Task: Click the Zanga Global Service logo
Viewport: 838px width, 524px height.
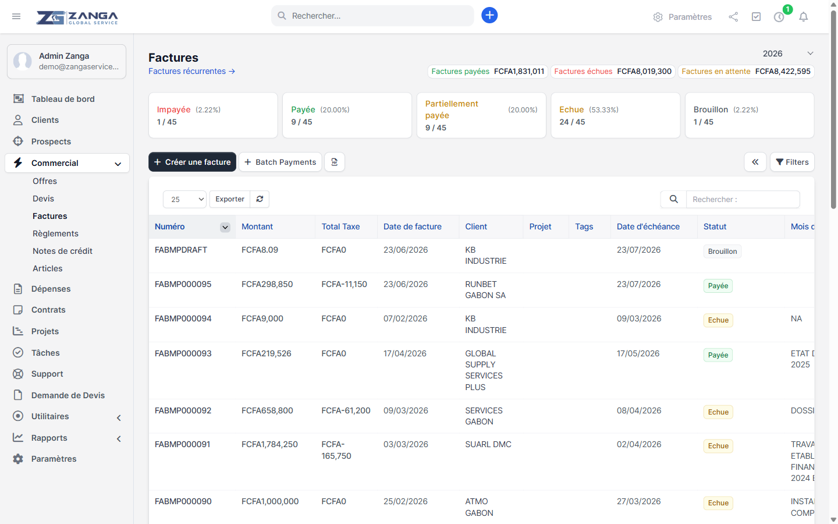Action: [77, 17]
